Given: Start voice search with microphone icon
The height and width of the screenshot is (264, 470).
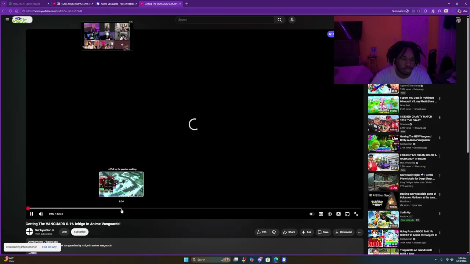Looking at the screenshot, I should point(292,20).
